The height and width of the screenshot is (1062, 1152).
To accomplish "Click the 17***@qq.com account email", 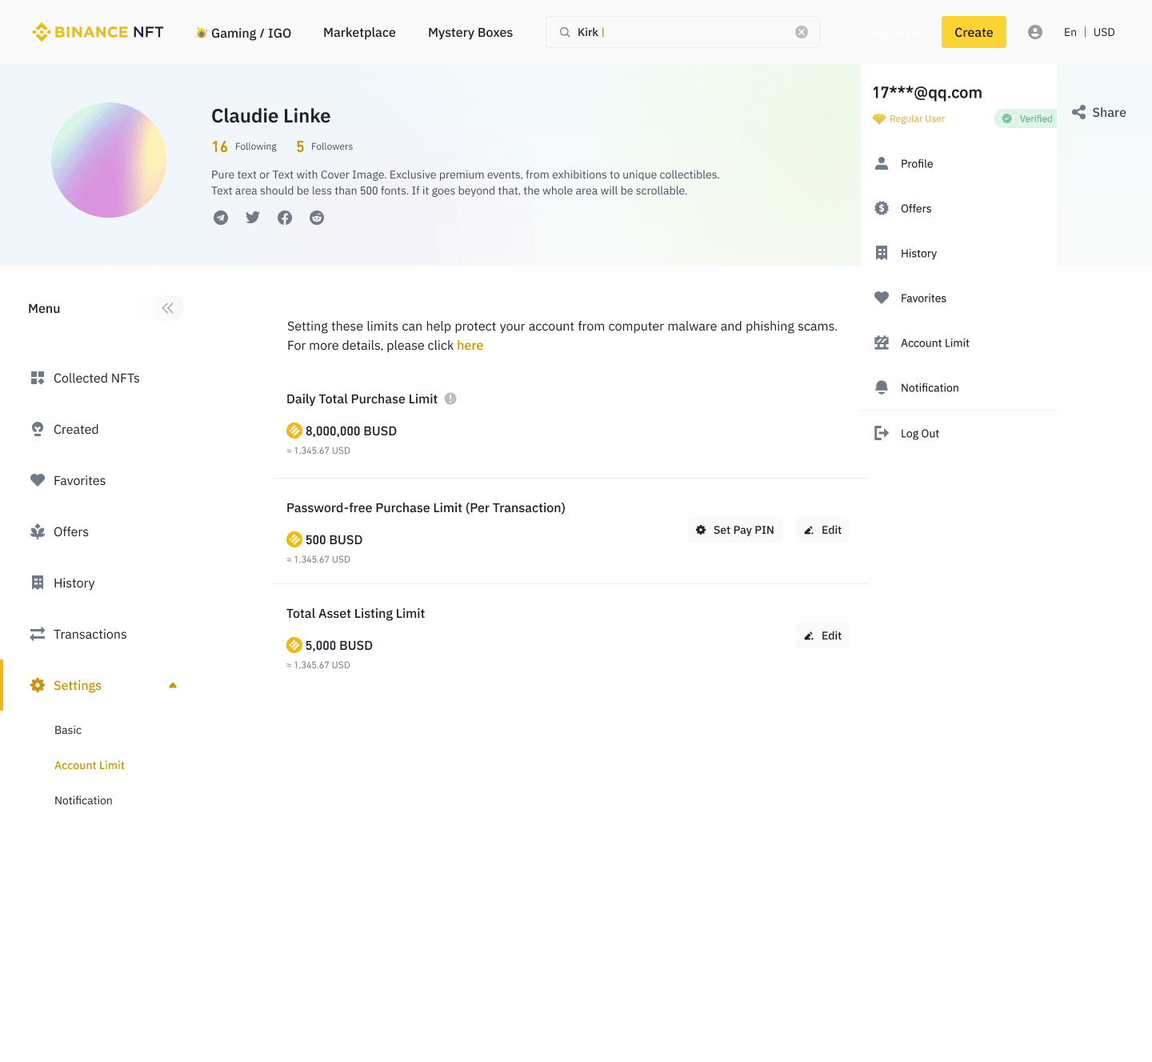I will coord(927,92).
